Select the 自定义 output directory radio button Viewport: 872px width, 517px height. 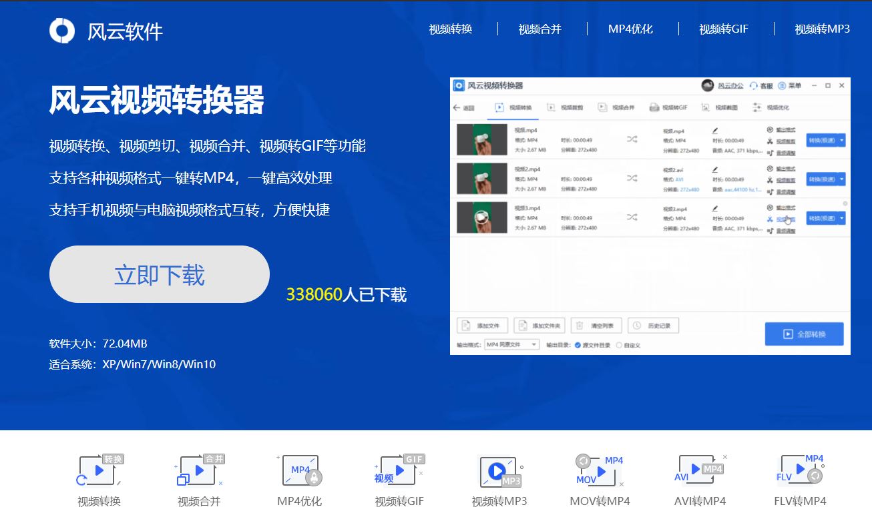click(x=619, y=345)
